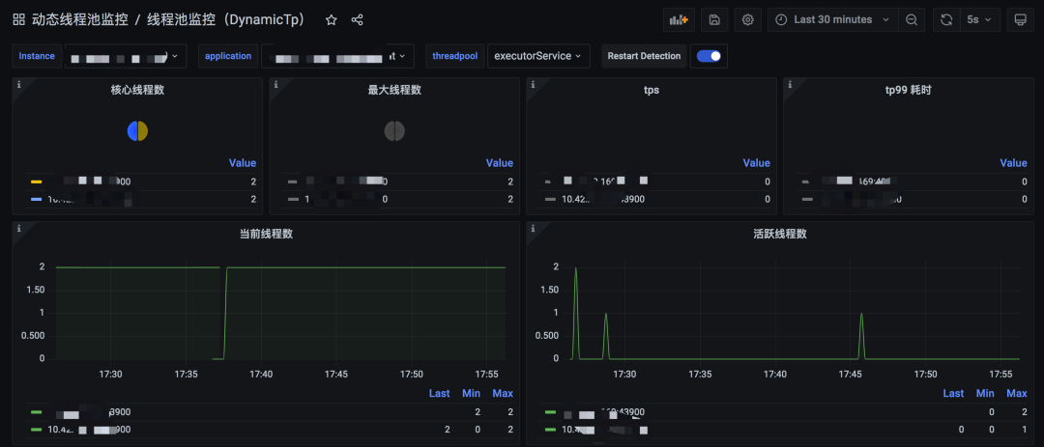Sort 活跃线程数 legend by Max column
This screenshot has height=447, width=1044.
tap(1017, 393)
